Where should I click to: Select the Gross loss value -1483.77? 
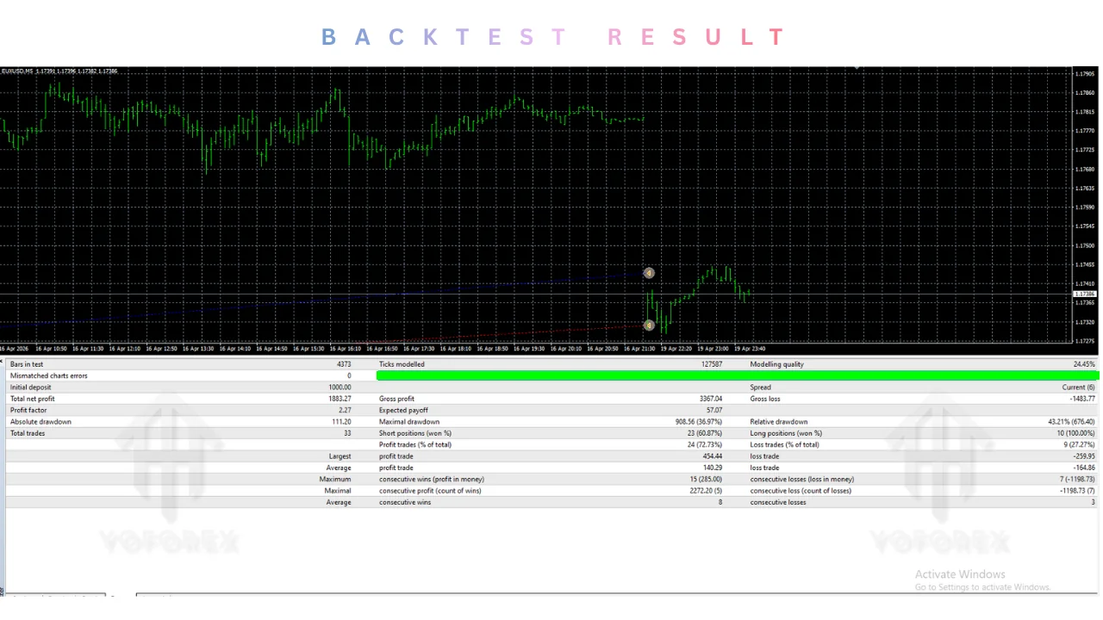coord(1082,399)
